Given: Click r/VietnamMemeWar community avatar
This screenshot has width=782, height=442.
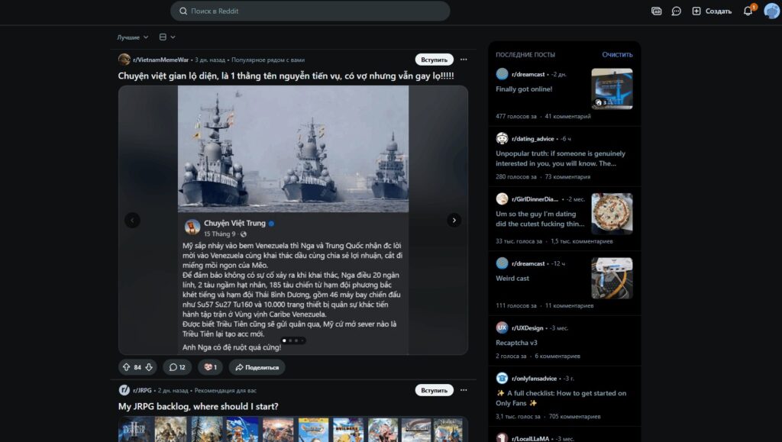Looking at the screenshot, I should [x=124, y=60].
